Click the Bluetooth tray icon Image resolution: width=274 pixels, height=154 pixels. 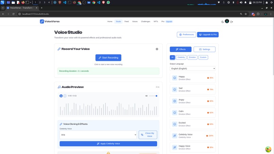pyautogui.click(x=233, y=2)
